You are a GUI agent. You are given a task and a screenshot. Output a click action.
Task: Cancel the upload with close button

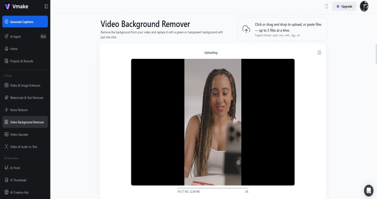[x=319, y=53]
